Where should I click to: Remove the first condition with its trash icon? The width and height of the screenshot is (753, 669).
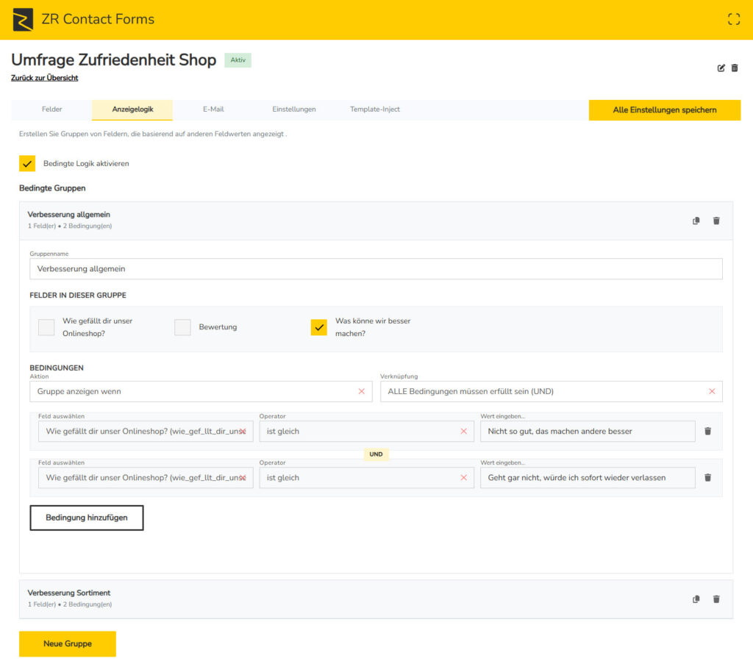(x=707, y=431)
